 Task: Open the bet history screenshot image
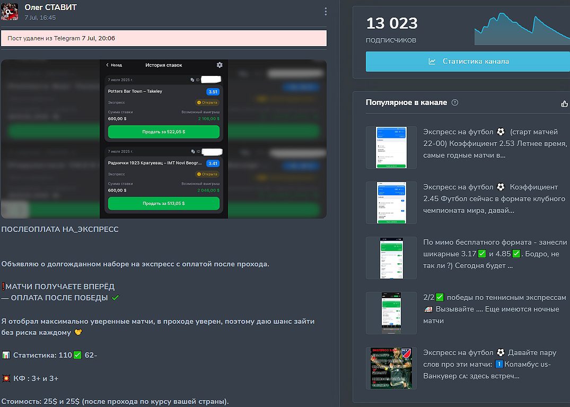(x=164, y=139)
